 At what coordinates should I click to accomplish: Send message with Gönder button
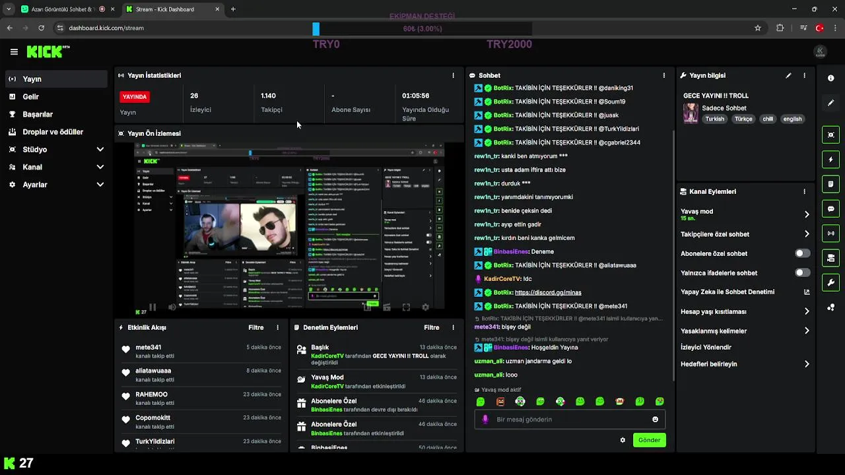pyautogui.click(x=649, y=440)
